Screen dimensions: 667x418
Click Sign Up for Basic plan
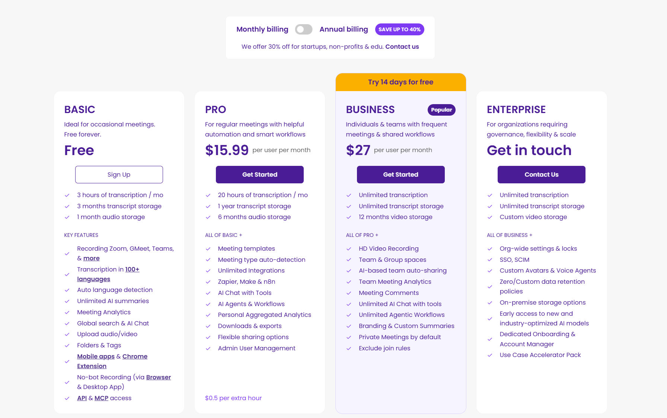click(119, 174)
